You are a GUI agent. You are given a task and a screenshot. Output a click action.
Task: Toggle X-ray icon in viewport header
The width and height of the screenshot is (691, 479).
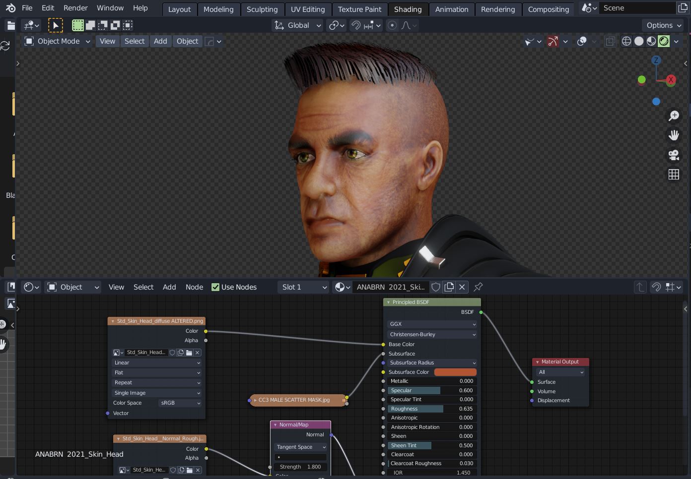(x=610, y=42)
